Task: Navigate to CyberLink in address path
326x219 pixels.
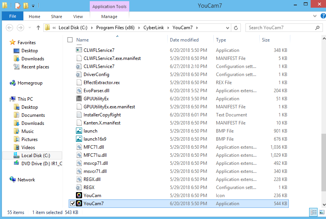Action: 154,28
